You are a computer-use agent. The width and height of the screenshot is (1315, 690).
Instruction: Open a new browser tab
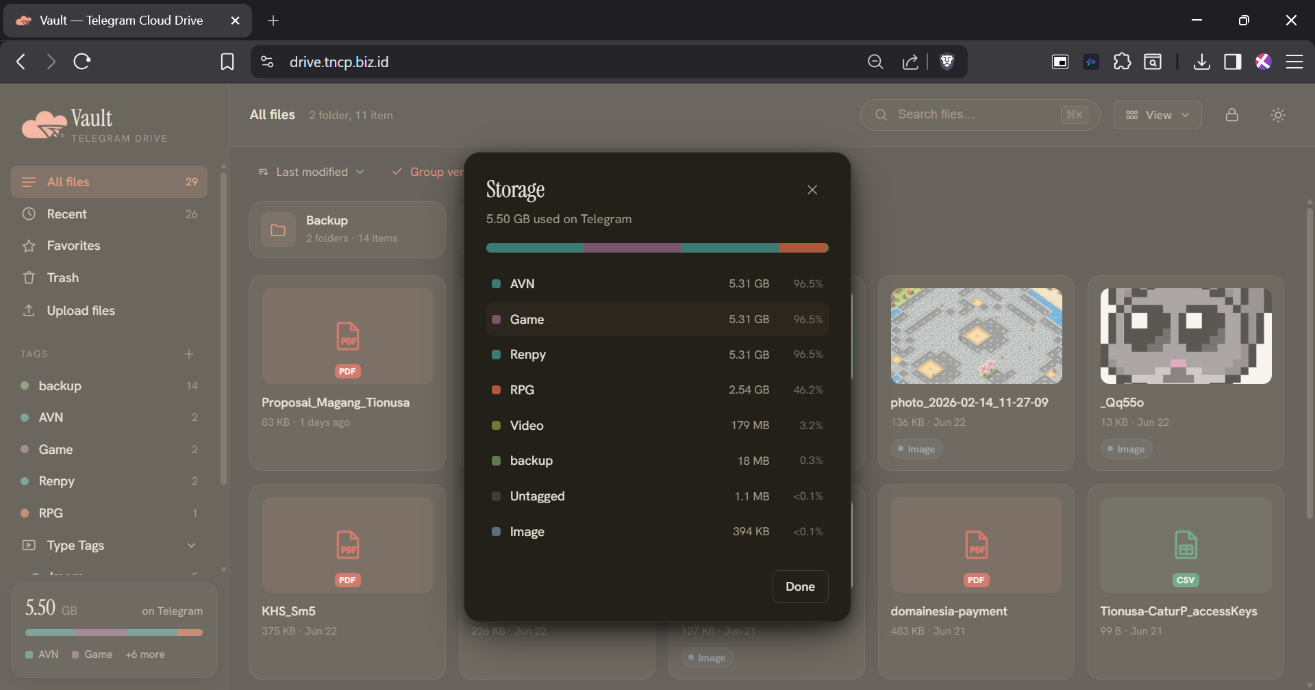pyautogui.click(x=273, y=21)
